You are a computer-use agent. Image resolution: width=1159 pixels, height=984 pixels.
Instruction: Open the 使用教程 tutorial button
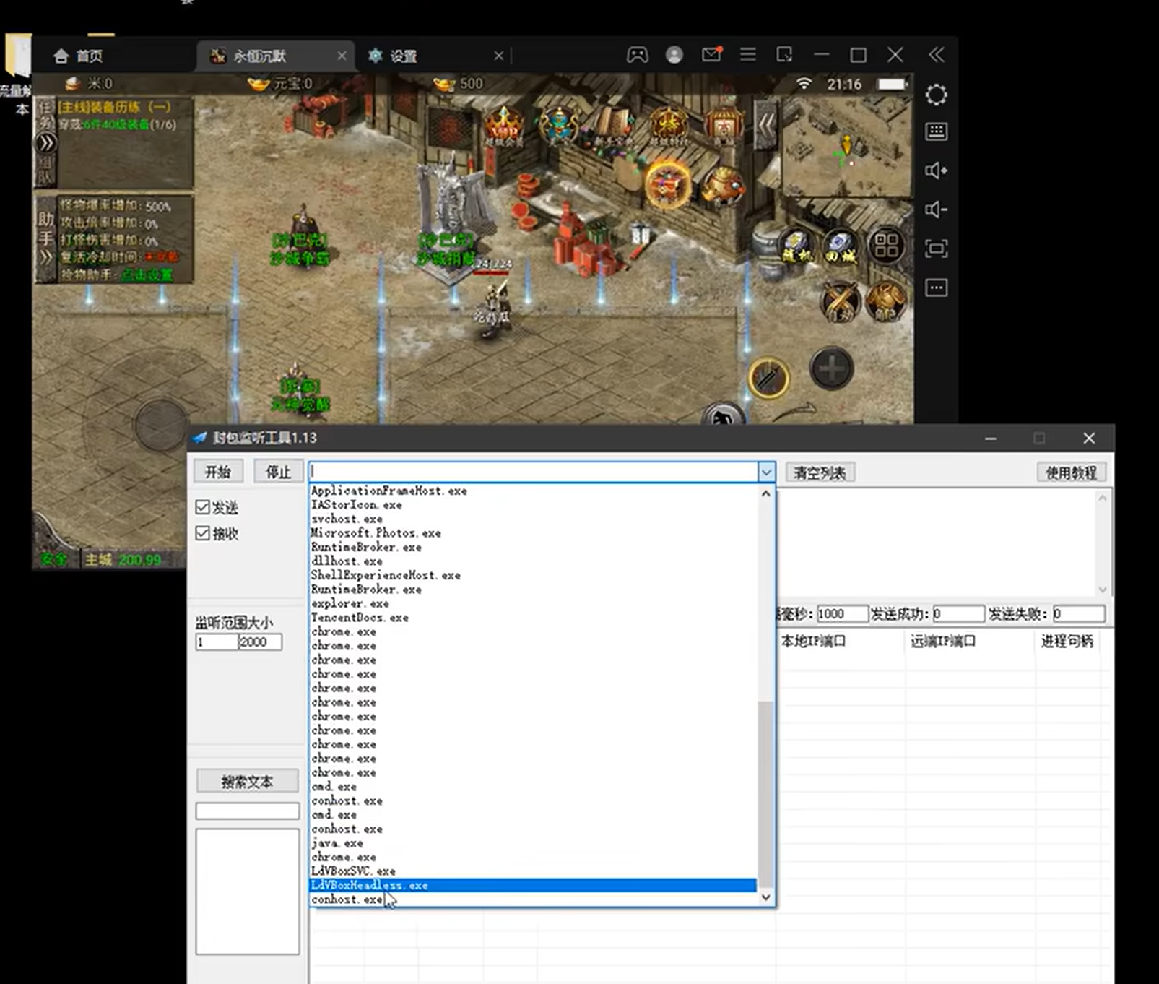[x=1072, y=472]
